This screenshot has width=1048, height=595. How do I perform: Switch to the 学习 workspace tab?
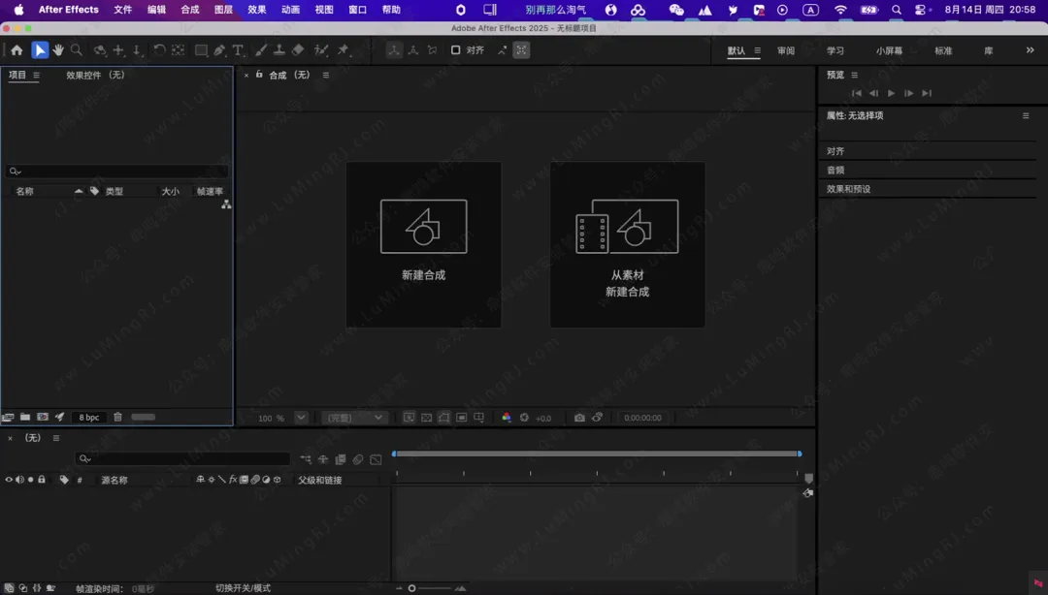click(x=835, y=50)
